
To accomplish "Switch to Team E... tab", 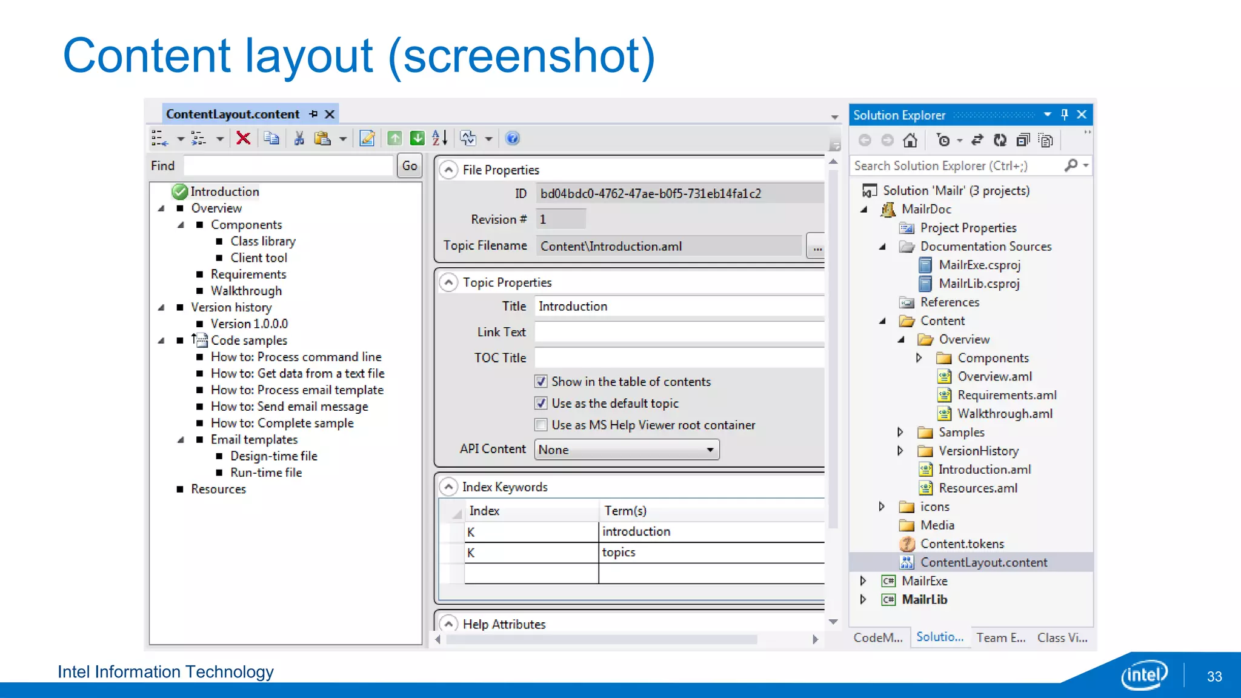I will pyautogui.click(x=1001, y=638).
